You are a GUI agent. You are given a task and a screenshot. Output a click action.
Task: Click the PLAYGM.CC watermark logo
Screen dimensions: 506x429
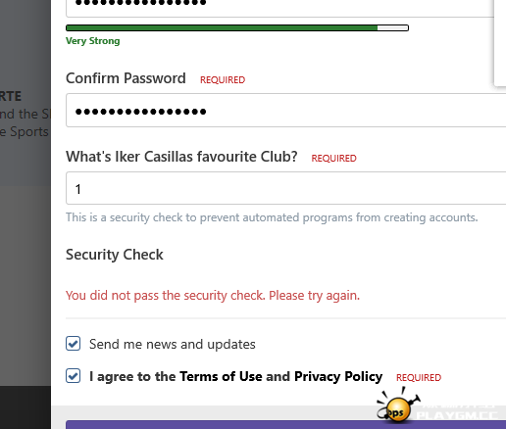458,412
